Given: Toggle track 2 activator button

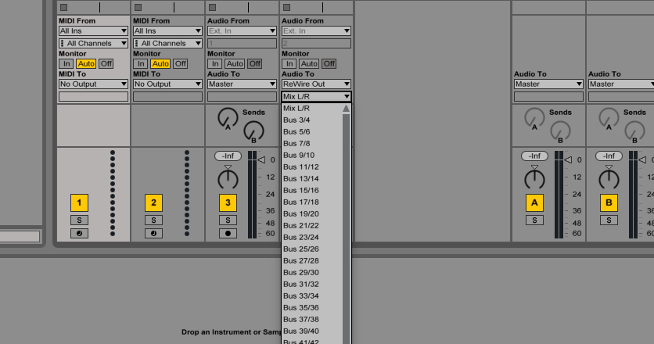Looking at the screenshot, I should pos(153,202).
